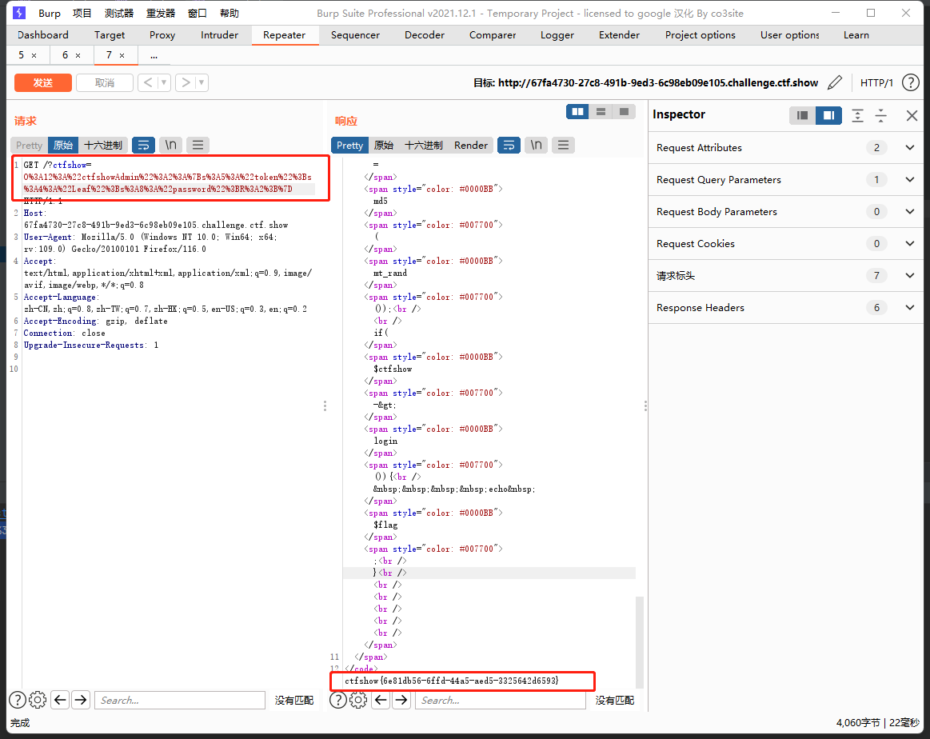This screenshot has width=930, height=739.
Task: Select side-by-side split layout icon
Action: pyautogui.click(x=577, y=111)
